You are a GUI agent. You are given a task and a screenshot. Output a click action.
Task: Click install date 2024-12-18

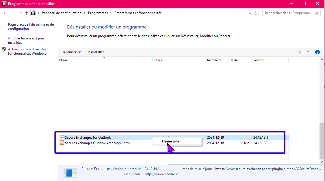(x=216, y=143)
